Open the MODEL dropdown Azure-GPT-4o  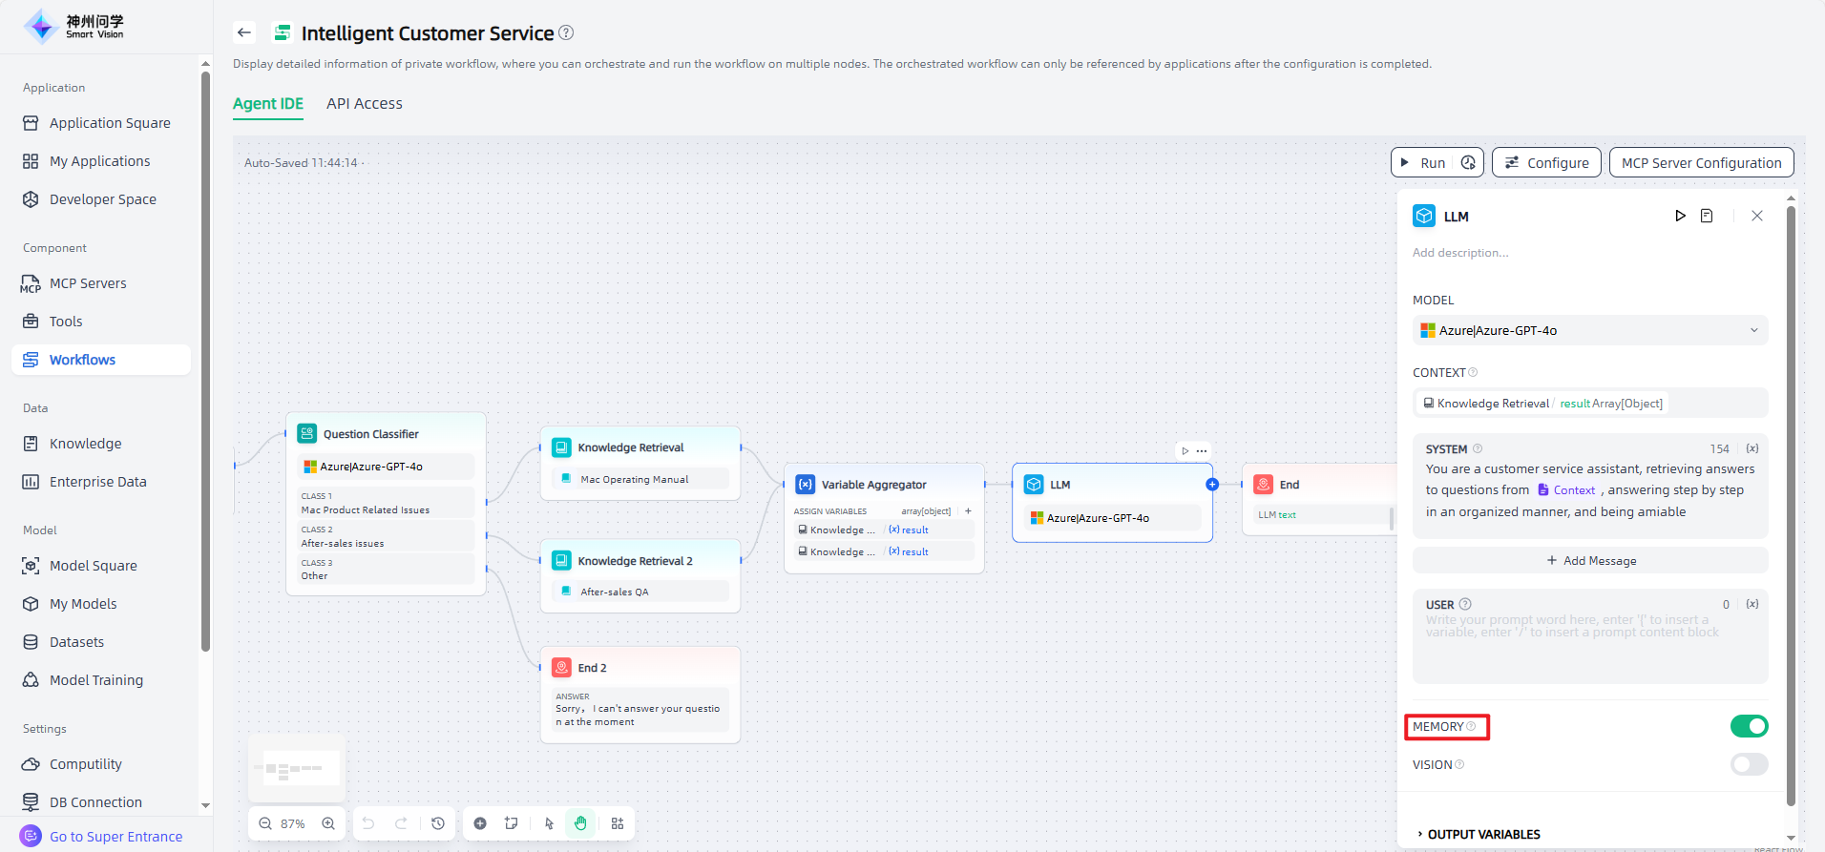1589,330
